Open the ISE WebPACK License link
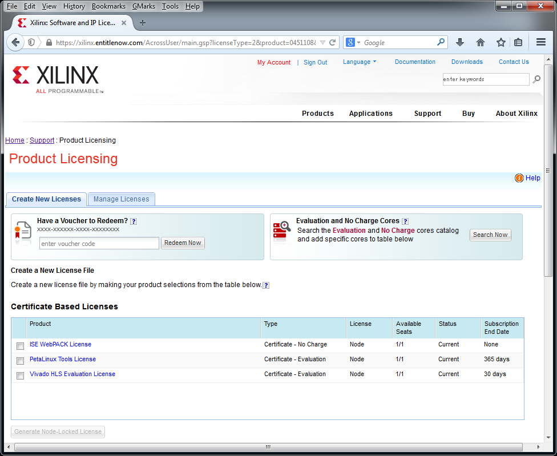 [60, 345]
